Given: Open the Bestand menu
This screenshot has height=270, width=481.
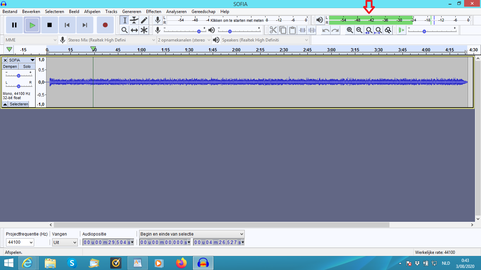Looking at the screenshot, I should click(x=10, y=12).
